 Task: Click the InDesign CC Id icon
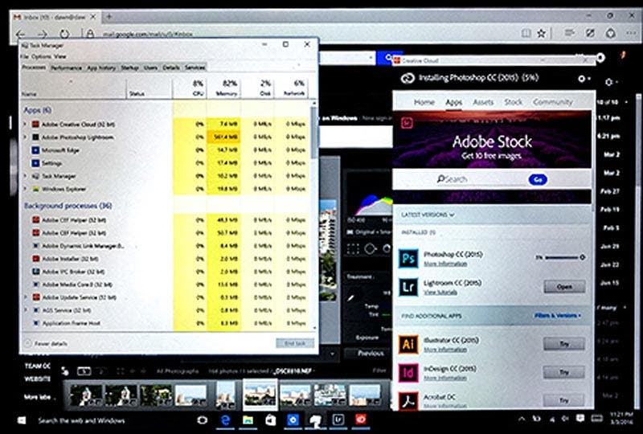pyautogui.click(x=408, y=372)
